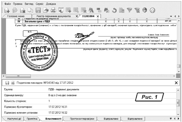Open help via the question mark icon
Screen dimensions: 182x122
click(x=153, y=10)
